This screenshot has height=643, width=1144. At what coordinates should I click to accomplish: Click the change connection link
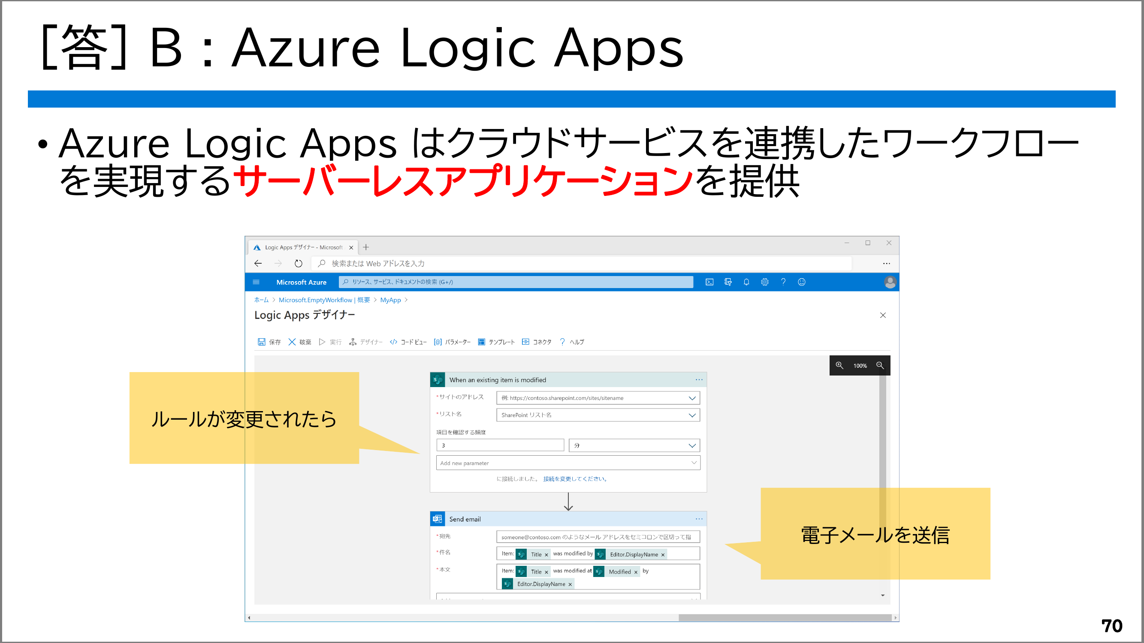[575, 479]
